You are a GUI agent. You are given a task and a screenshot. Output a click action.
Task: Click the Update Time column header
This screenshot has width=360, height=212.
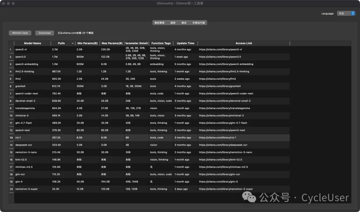coord(186,43)
